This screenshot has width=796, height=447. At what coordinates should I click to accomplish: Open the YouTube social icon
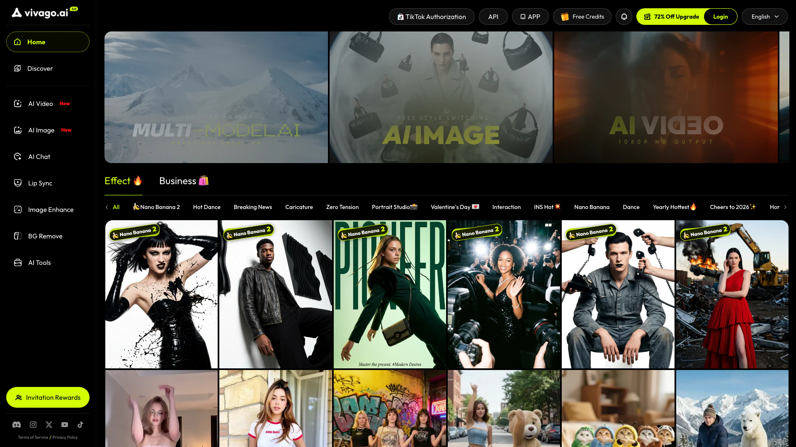pos(65,425)
